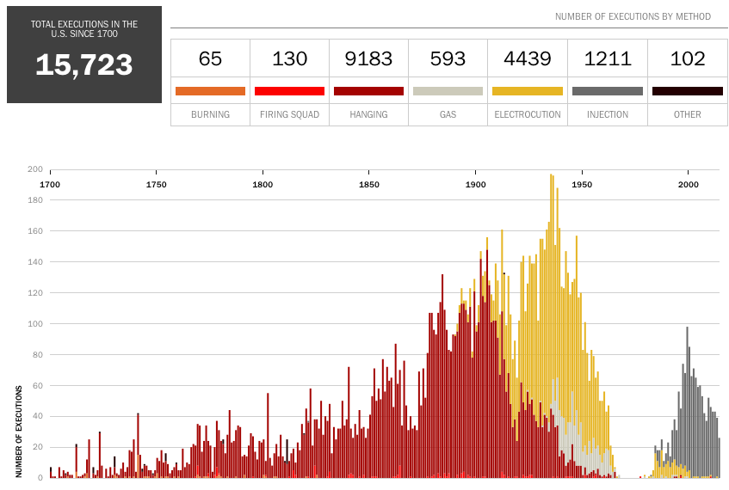Screen dimensions: 729x490
Task: Click the INJECTION method label
Action: tap(607, 114)
